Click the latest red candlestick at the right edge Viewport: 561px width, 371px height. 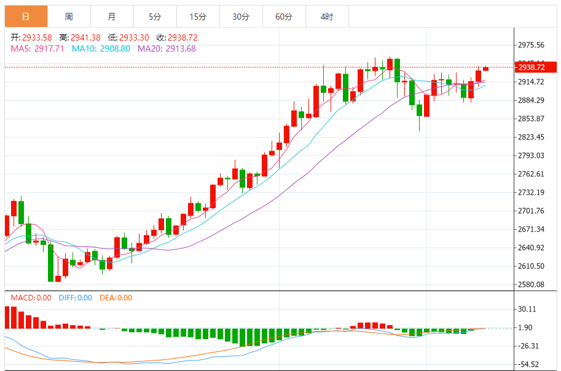click(x=486, y=68)
